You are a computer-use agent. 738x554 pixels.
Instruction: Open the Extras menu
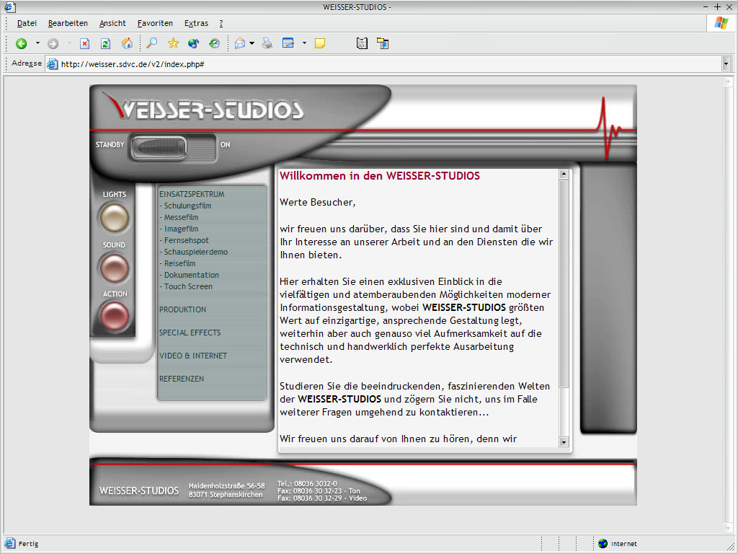pos(196,23)
